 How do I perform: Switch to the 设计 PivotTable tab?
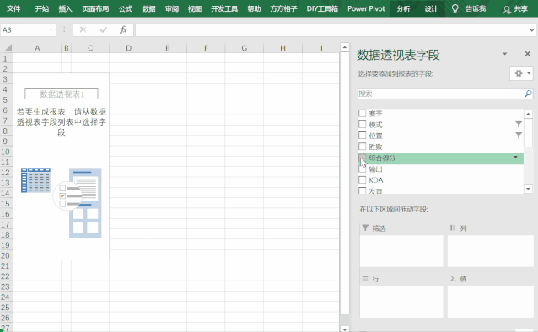coord(431,8)
